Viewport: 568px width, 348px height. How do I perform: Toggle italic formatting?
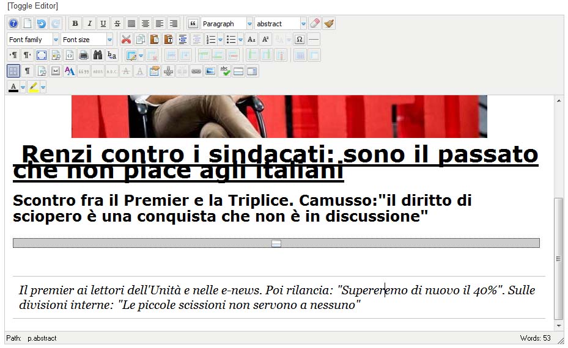89,24
